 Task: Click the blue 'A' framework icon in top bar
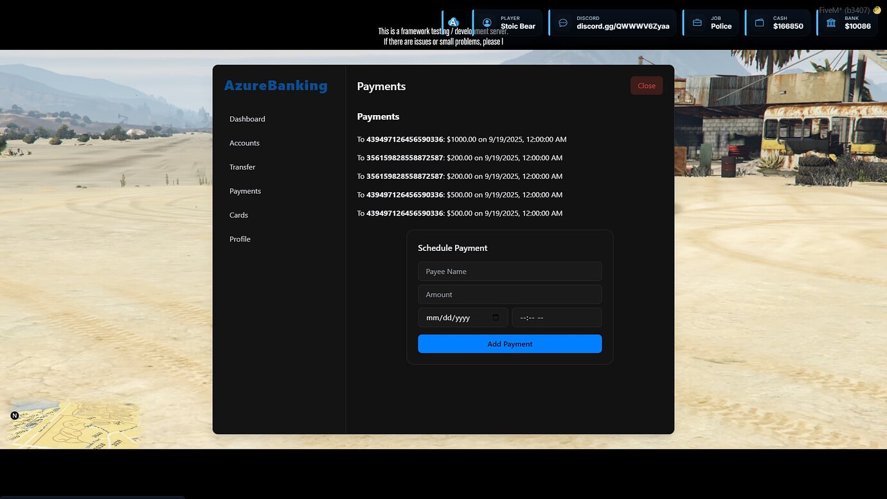453,21
